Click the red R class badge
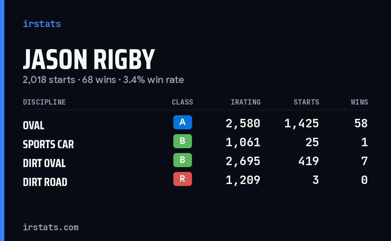This screenshot has width=391, height=241. (182, 179)
